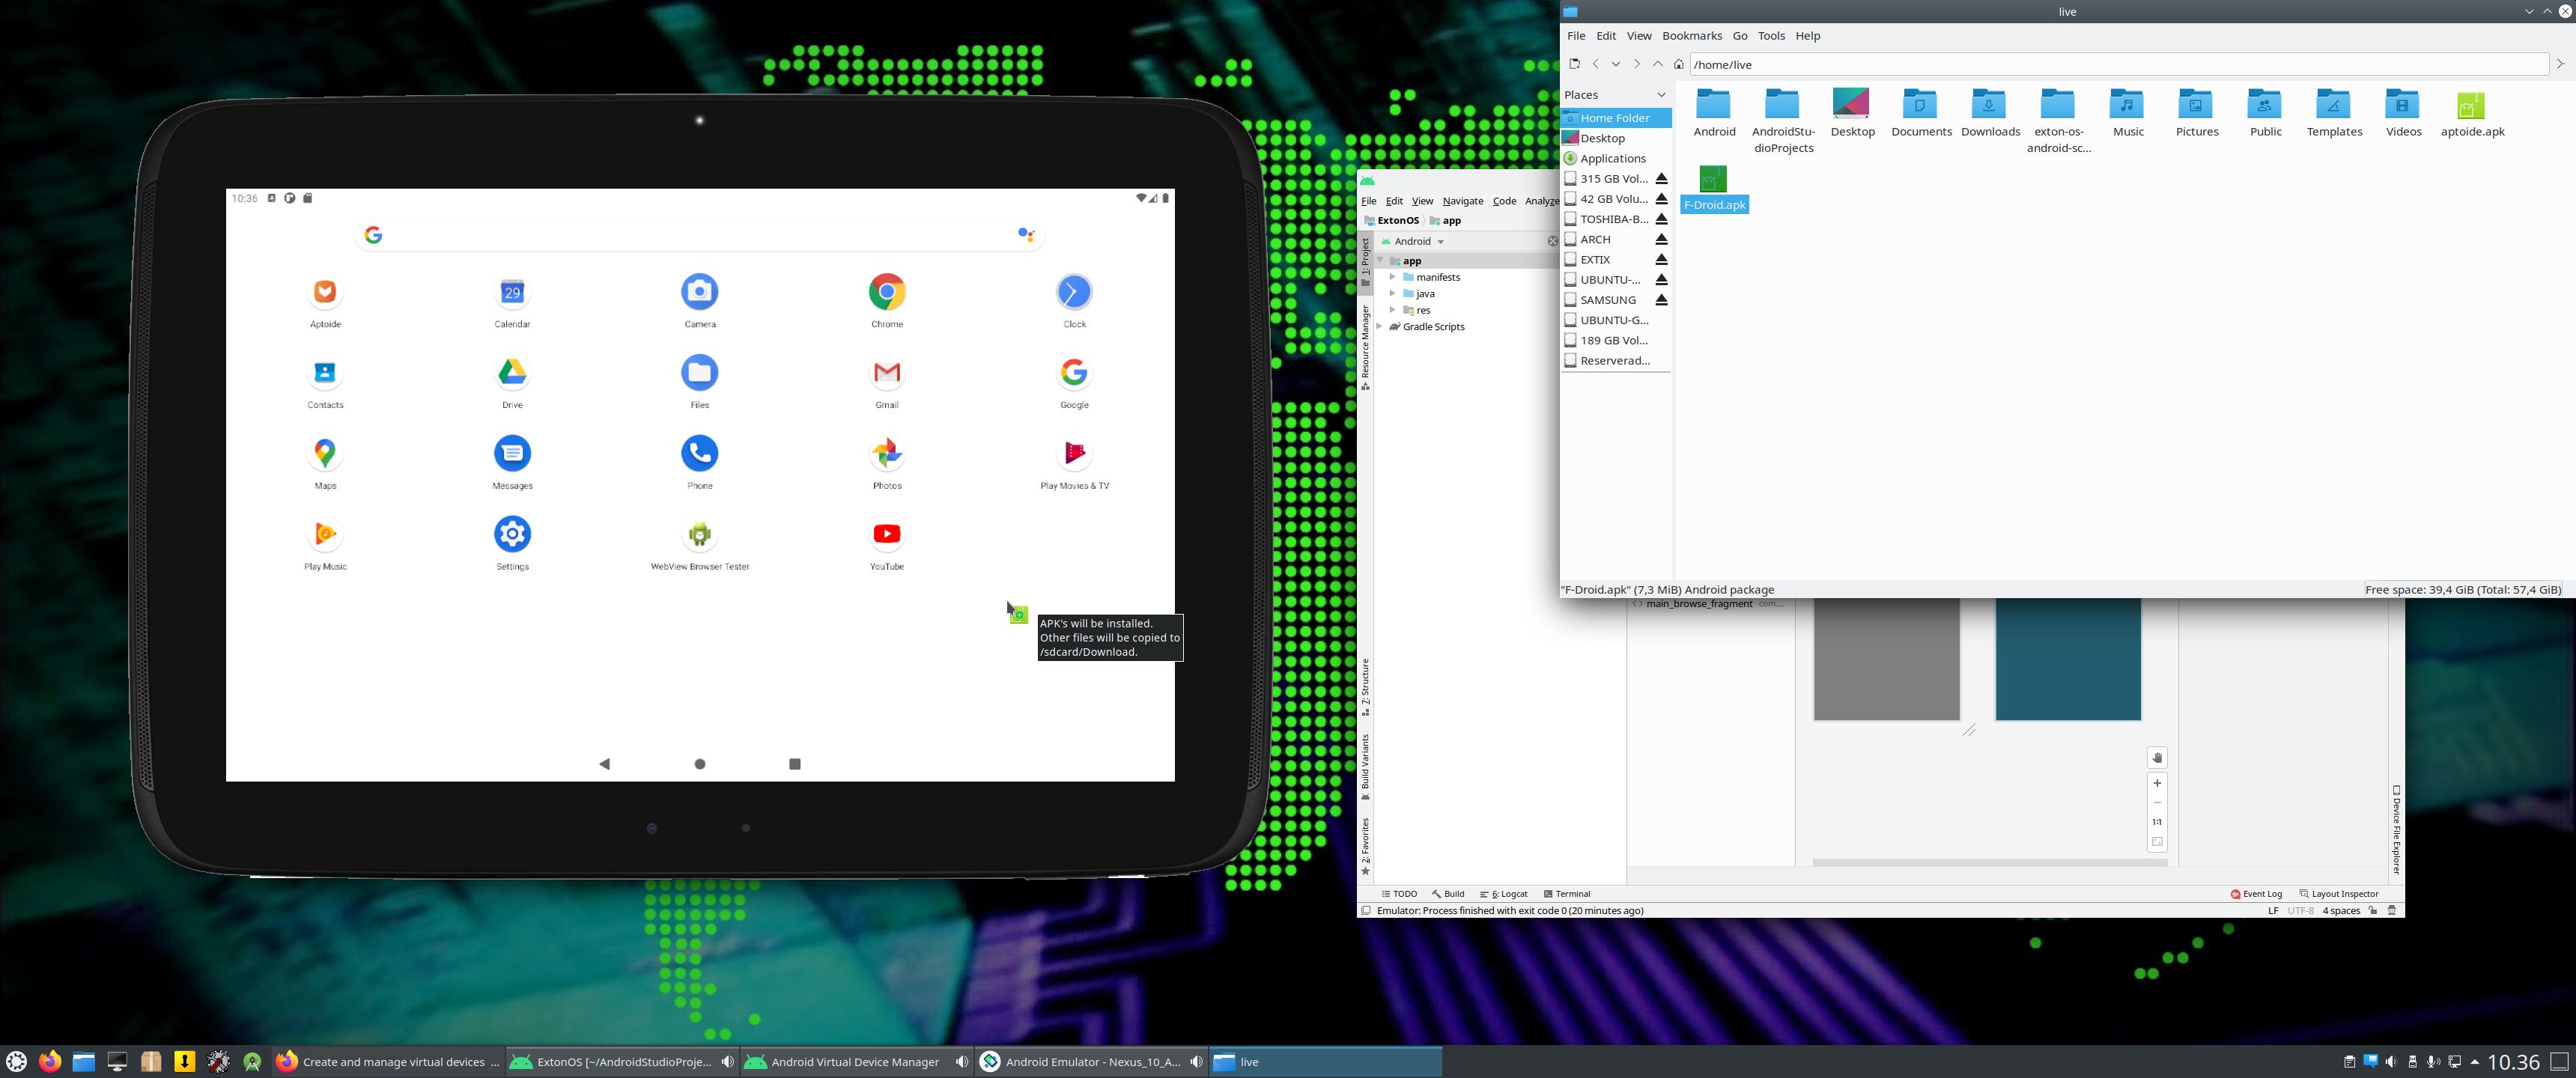Select Desktop in the Places sidebar
This screenshot has height=1078, width=2576.
pyautogui.click(x=1603, y=138)
